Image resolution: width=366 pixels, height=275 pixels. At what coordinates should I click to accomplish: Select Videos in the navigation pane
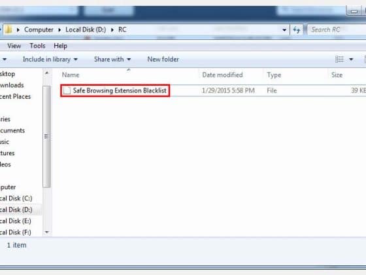tap(5, 164)
